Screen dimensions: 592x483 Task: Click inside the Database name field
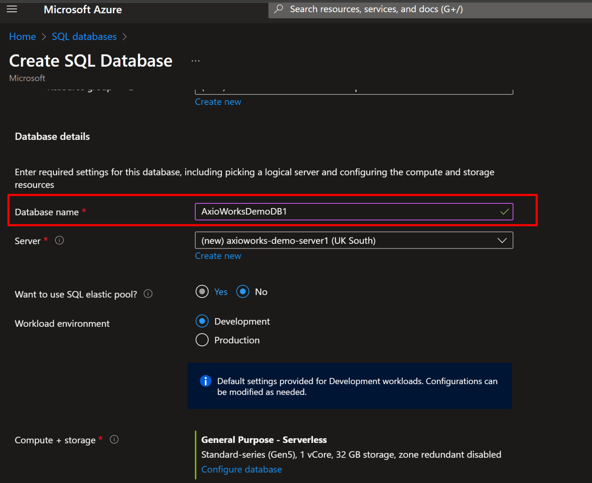tap(347, 211)
